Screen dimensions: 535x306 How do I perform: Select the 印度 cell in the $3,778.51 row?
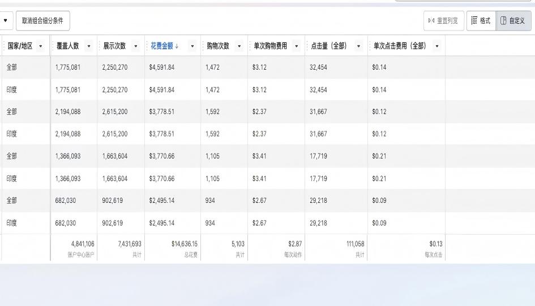pyautogui.click(x=12, y=134)
